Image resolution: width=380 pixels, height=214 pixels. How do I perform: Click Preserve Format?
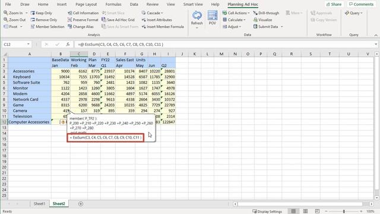[x=83, y=20]
